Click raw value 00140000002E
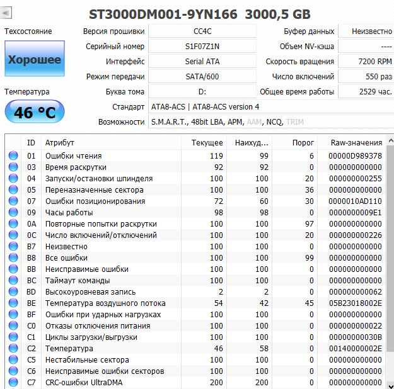This screenshot has height=389, width=394. [x=355, y=349]
